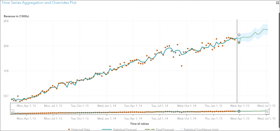Select the left handle of the overview range slider
This screenshot has width=280, height=131.
[x=12, y=112]
